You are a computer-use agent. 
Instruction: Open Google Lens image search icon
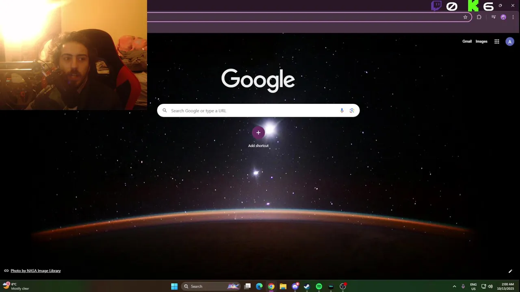pos(352,111)
